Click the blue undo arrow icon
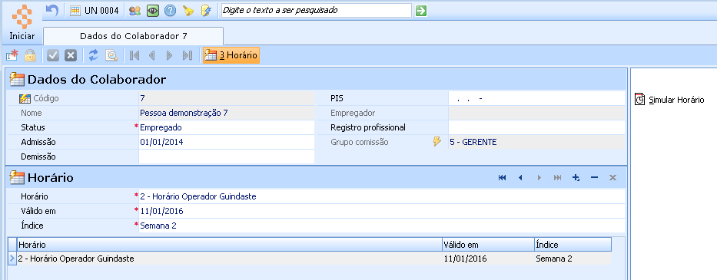This screenshot has width=717, height=280. click(52, 11)
